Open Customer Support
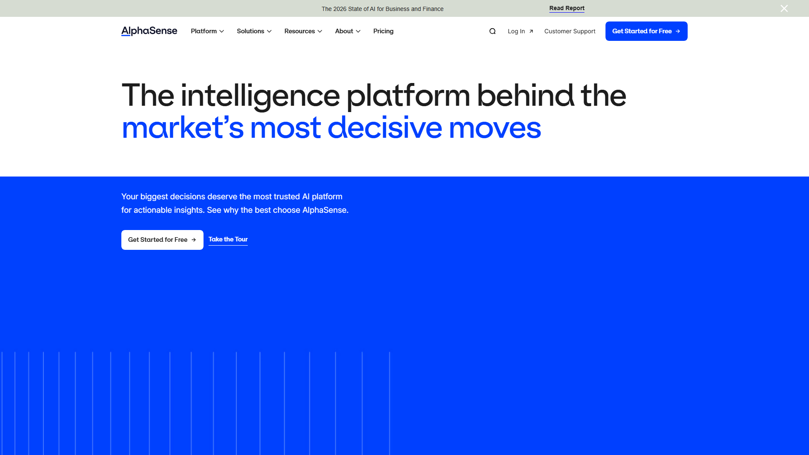The height and width of the screenshot is (455, 809). (x=570, y=31)
